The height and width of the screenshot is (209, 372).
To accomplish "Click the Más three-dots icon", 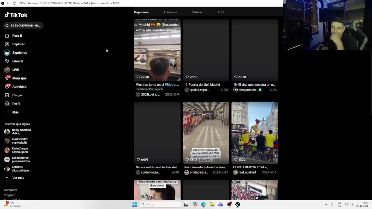I will [x=7, y=112].
